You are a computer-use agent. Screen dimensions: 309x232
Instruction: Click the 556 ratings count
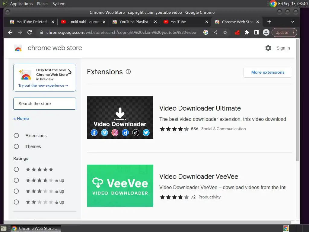(195, 129)
